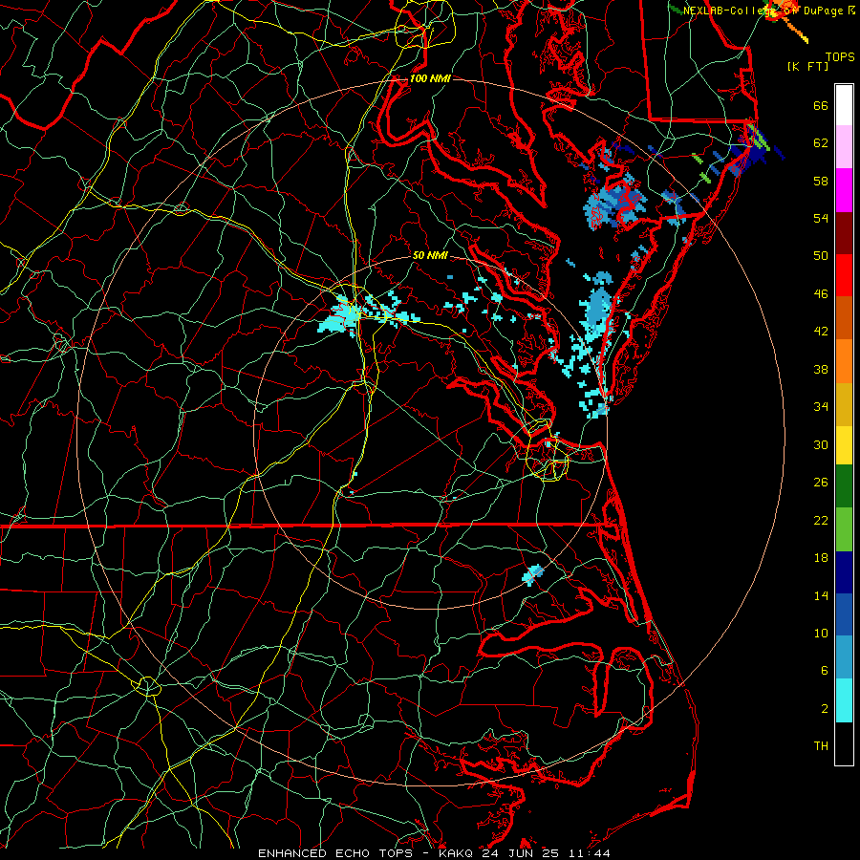Click the "42" scale label
Image resolution: width=860 pixels, height=860 pixels.
click(821, 332)
